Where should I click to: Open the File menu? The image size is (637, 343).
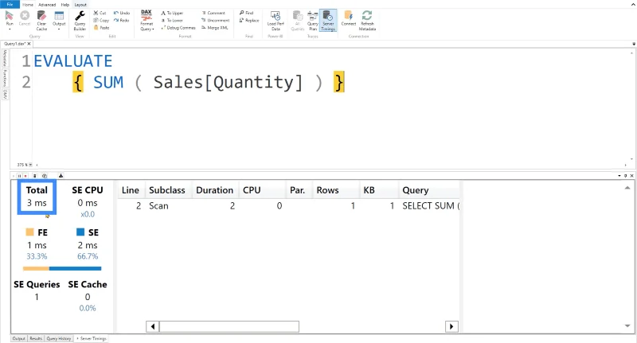coord(10,5)
